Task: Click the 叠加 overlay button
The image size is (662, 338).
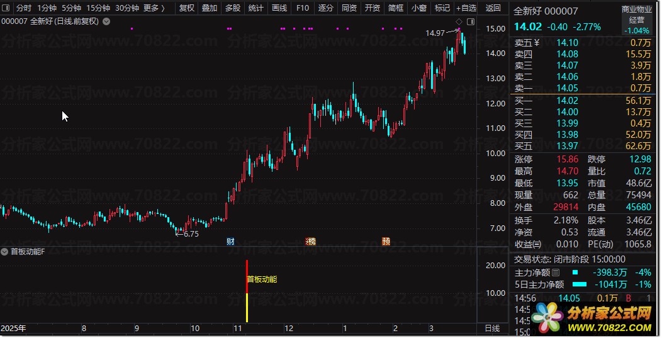Action: click(210, 8)
